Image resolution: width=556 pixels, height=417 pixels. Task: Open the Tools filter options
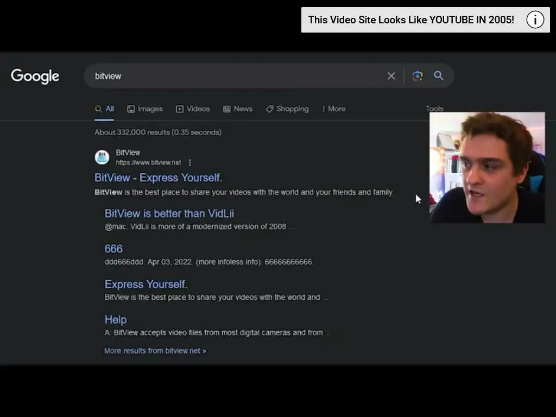434,109
